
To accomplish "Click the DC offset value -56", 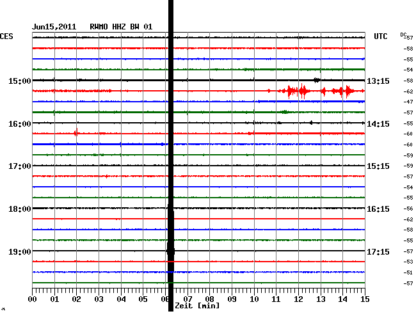I will pyautogui.click(x=408, y=209).
